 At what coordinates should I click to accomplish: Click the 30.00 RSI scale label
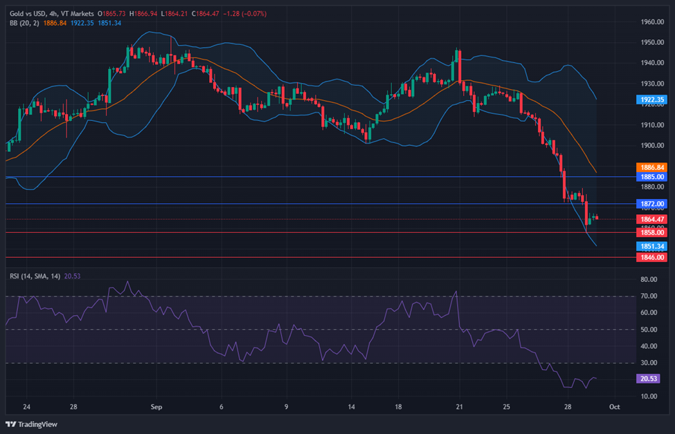(649, 363)
